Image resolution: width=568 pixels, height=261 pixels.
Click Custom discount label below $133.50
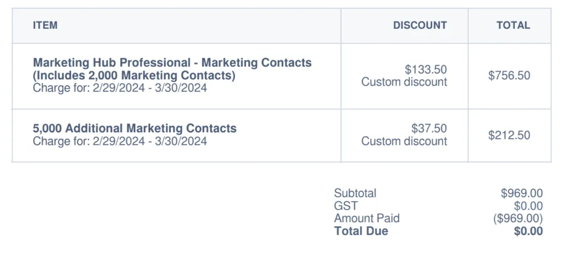click(x=404, y=82)
